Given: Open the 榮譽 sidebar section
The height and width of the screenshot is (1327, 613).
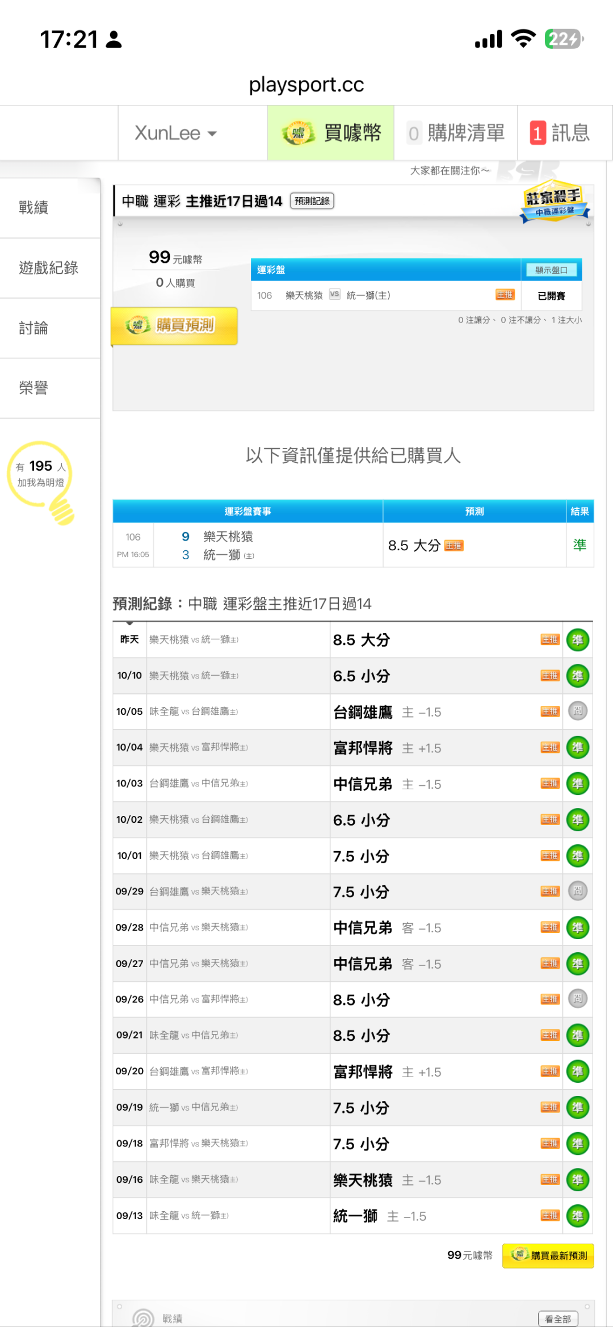Looking at the screenshot, I should click(34, 388).
